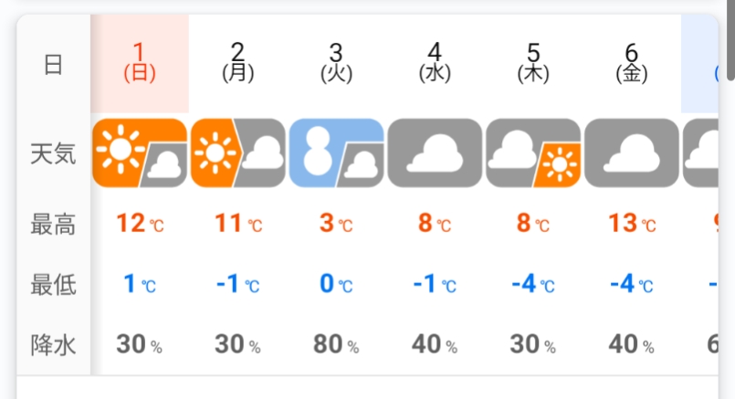Click the sunny/cloudy weather icon for Monday

[x=238, y=152]
